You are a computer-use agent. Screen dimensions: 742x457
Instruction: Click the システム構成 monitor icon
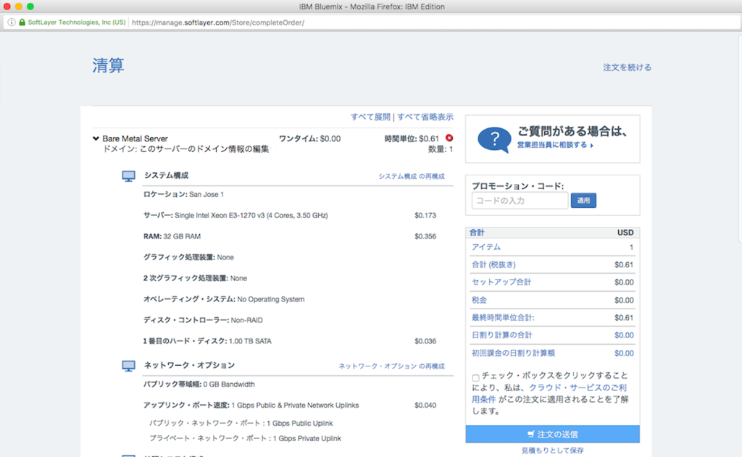128,176
